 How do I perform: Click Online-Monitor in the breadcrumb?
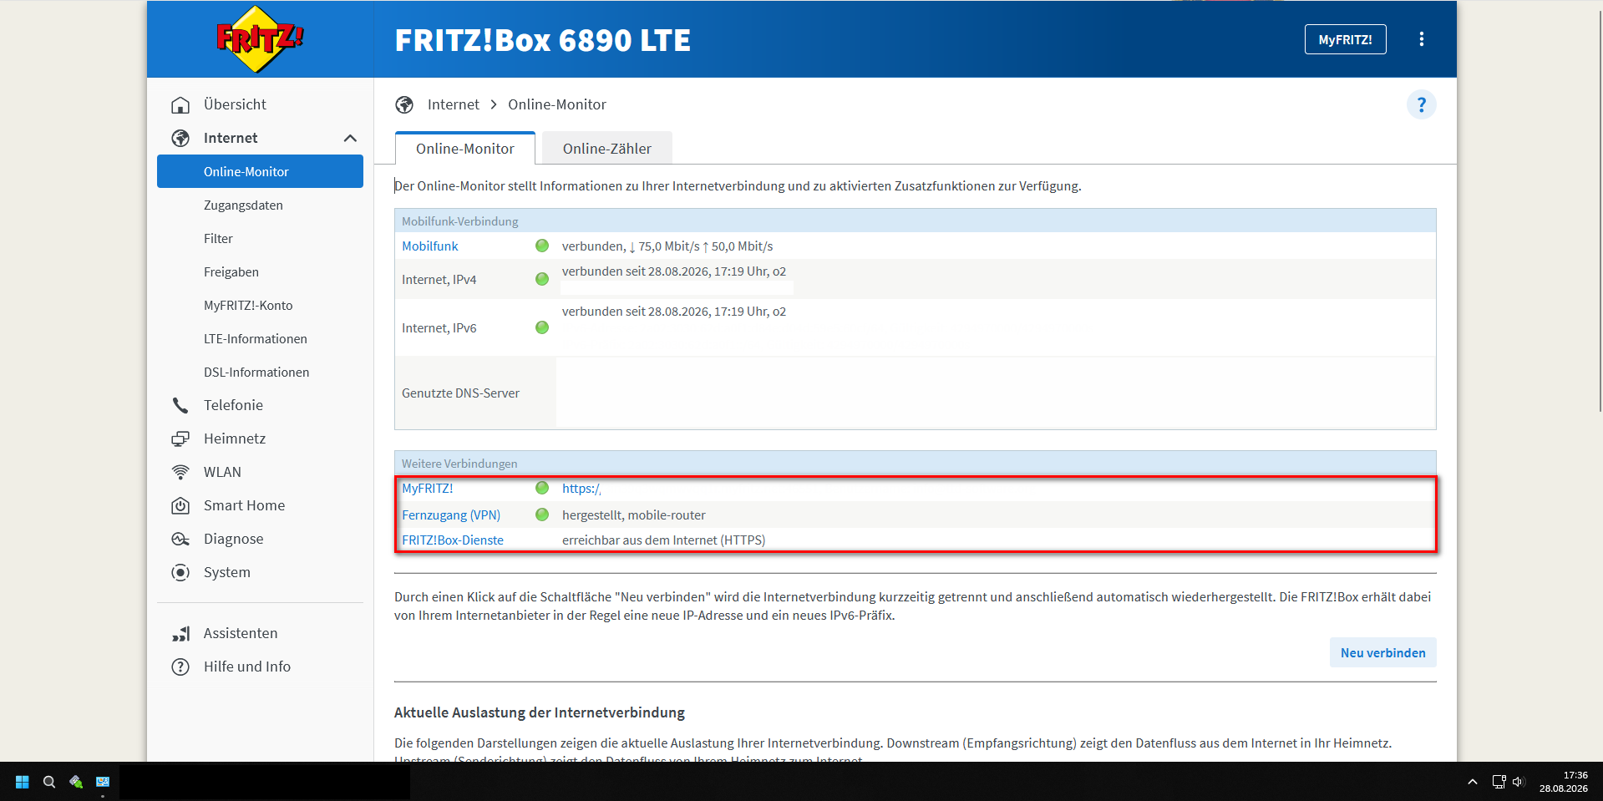(x=557, y=104)
